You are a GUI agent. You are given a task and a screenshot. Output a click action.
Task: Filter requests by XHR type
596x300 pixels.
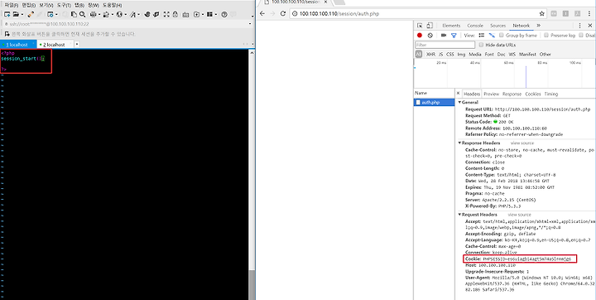click(x=430, y=55)
